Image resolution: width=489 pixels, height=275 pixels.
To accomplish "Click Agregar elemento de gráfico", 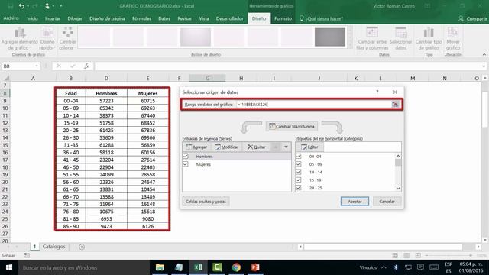I will pos(19,39).
